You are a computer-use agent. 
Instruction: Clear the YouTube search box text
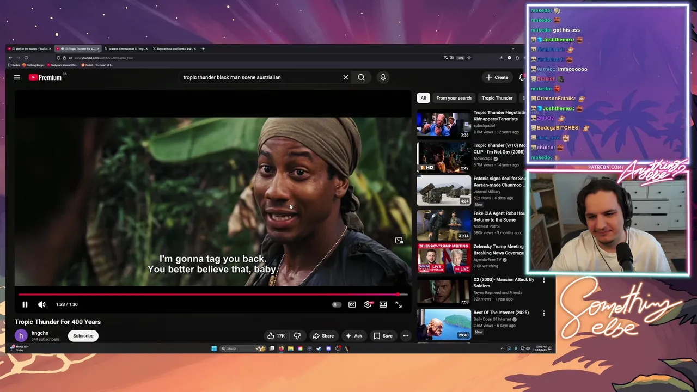[x=345, y=77]
